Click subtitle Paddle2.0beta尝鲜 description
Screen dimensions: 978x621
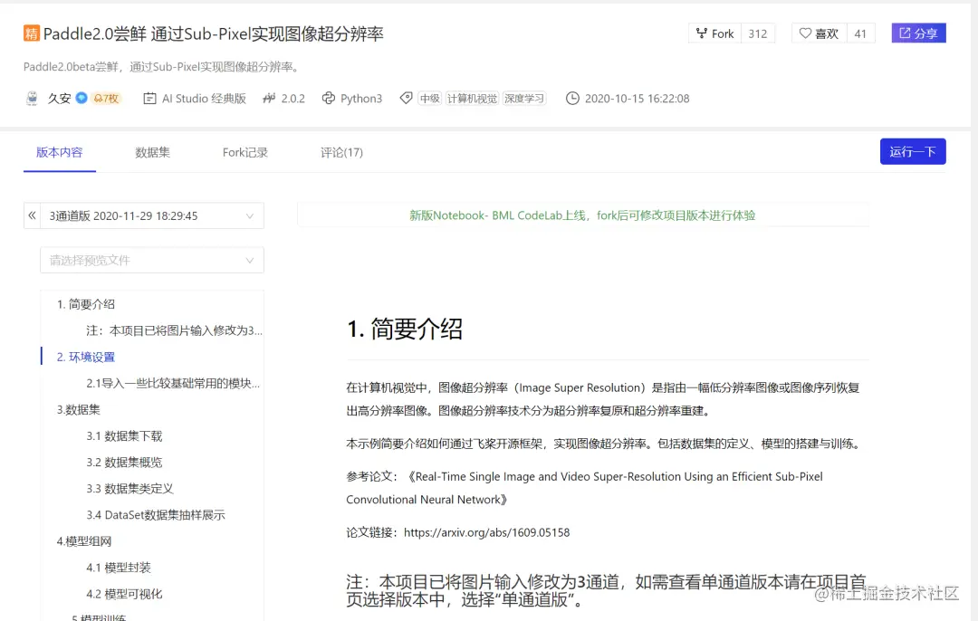[162, 67]
